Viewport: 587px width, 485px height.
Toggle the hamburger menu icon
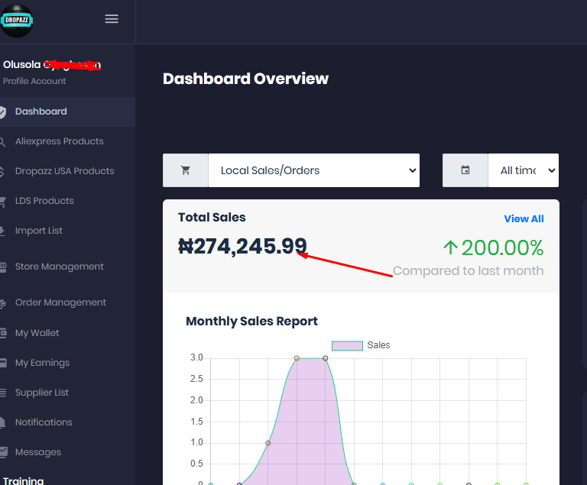[x=112, y=19]
